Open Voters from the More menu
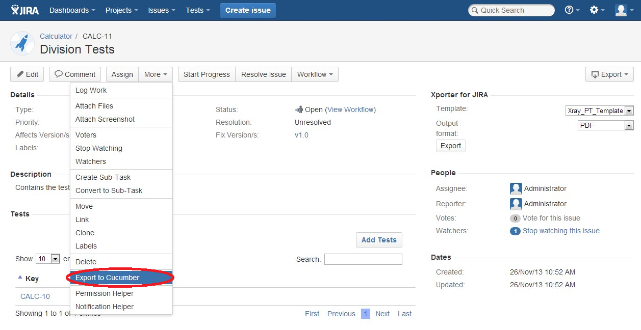Viewport: 641px width, 330px height. 121,135
